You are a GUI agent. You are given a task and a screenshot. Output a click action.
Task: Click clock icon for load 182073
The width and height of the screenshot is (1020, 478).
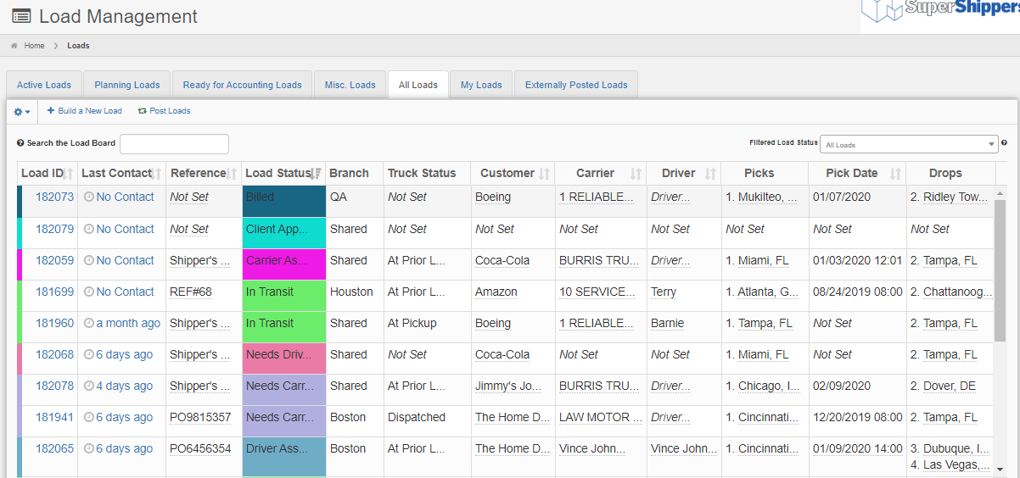[x=89, y=197]
